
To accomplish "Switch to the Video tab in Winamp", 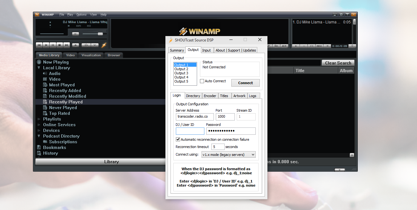I will [70, 55].
